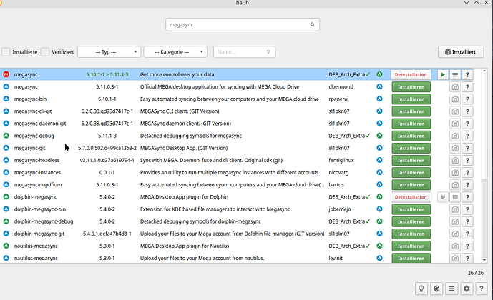Open the actions menu icon for dolphin-megasync row
493x300 pixels.
pos(455,197)
